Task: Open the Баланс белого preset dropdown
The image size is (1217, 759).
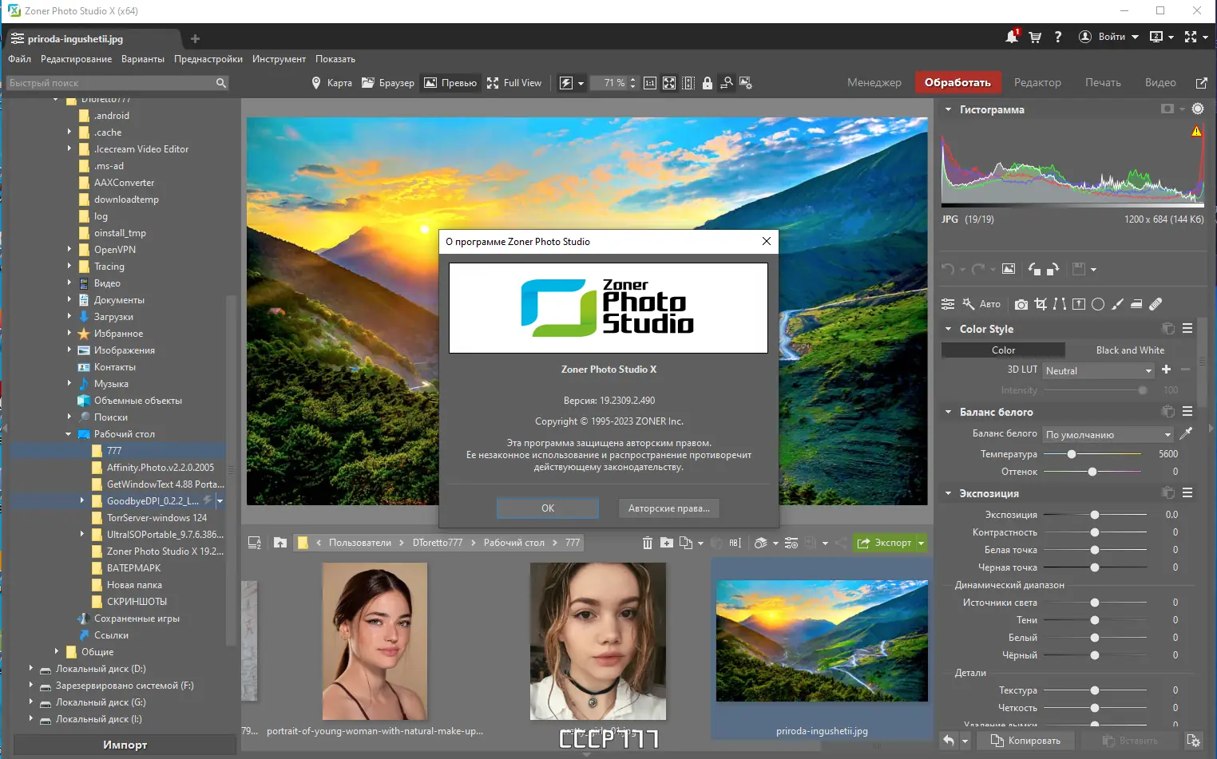Action: click(1108, 434)
